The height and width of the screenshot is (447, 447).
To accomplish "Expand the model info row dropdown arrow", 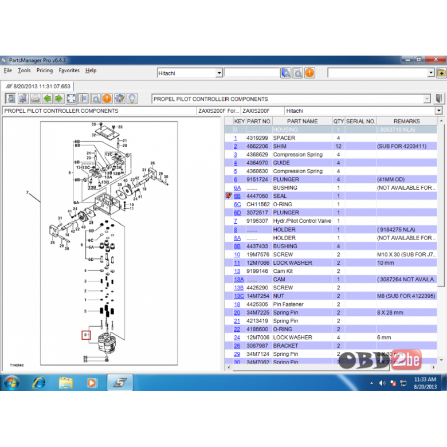I will [x=438, y=111].
